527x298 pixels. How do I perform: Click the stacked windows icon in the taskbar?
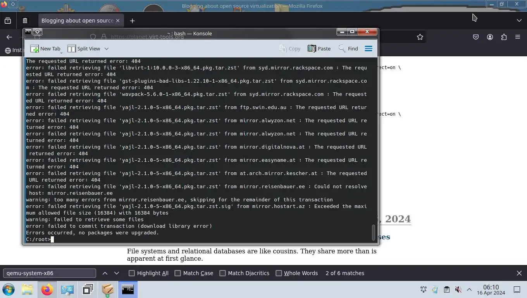(88, 289)
